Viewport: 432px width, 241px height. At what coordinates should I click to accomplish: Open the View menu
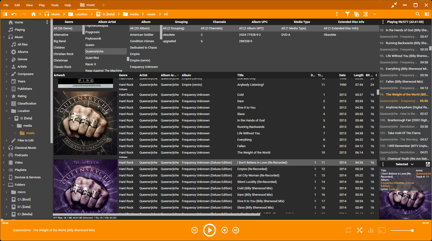coord(29,5)
